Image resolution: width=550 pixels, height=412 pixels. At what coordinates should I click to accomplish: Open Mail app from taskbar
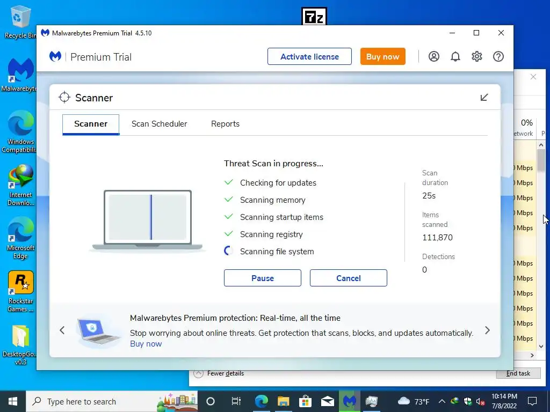click(327, 401)
